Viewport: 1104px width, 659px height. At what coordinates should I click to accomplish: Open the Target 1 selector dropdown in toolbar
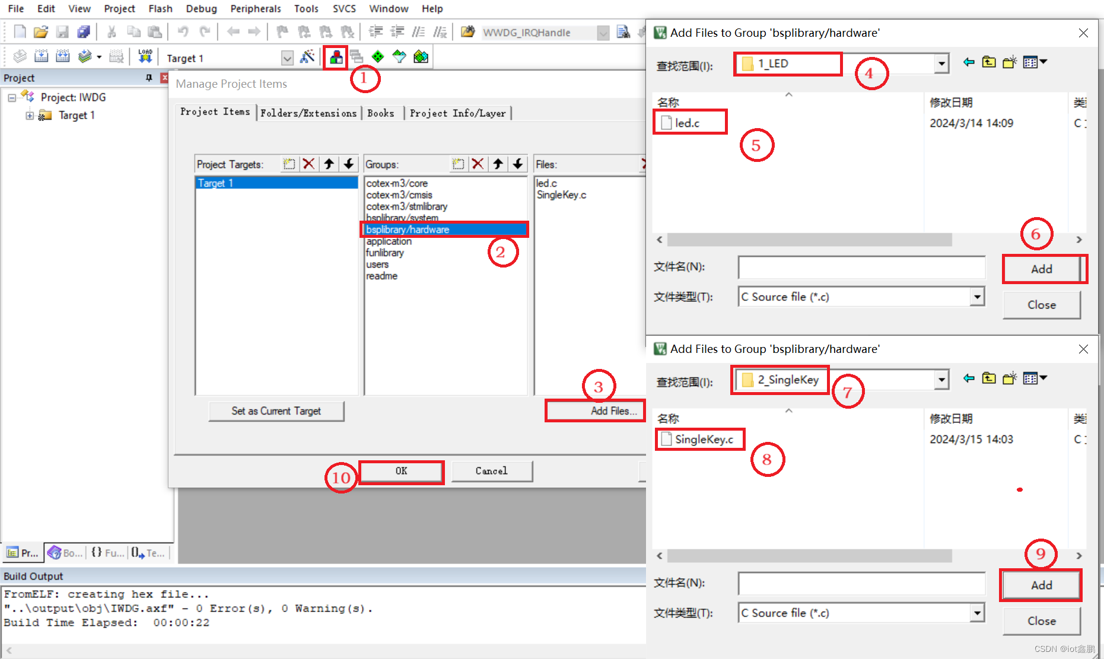click(x=287, y=58)
